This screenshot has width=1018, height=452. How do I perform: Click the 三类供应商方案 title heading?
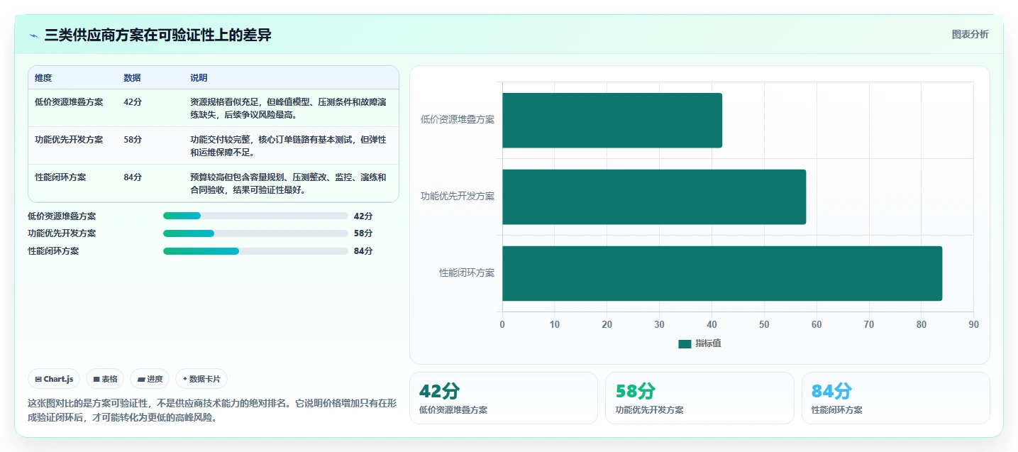[157, 35]
